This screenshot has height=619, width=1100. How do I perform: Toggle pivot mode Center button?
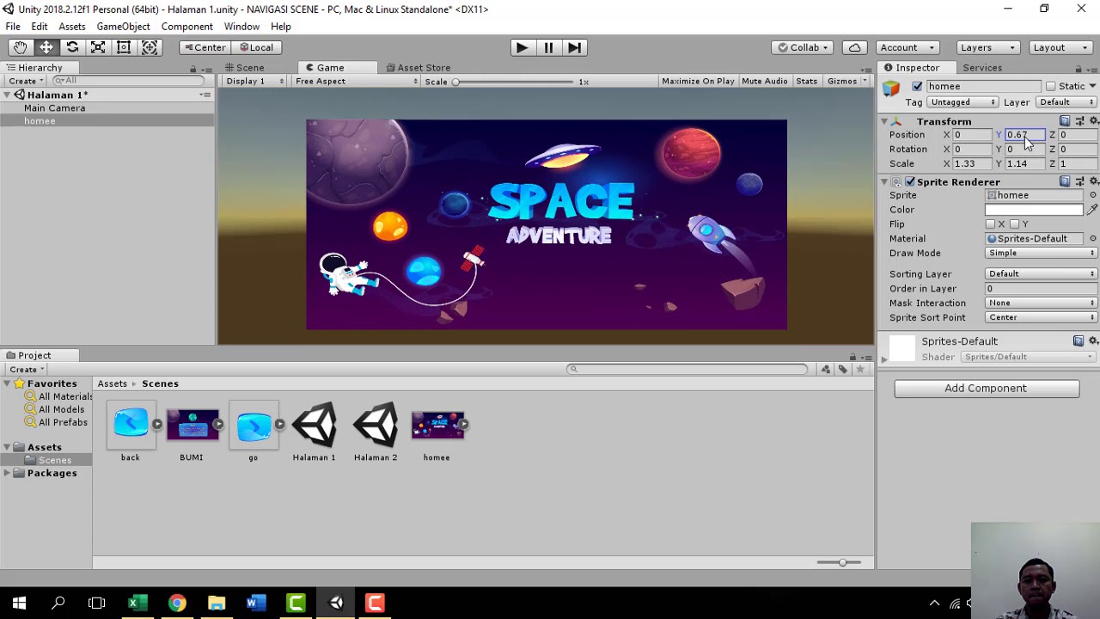point(205,47)
